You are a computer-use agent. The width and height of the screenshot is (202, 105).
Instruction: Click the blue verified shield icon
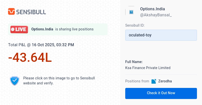click(14, 81)
